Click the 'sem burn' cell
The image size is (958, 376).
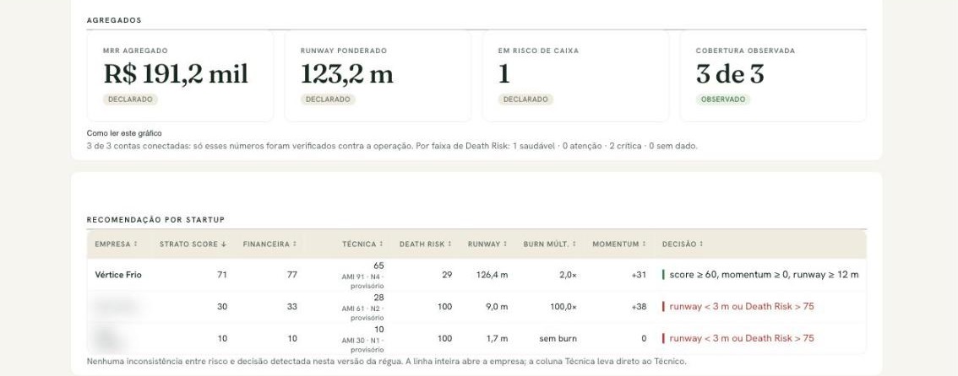(558, 338)
